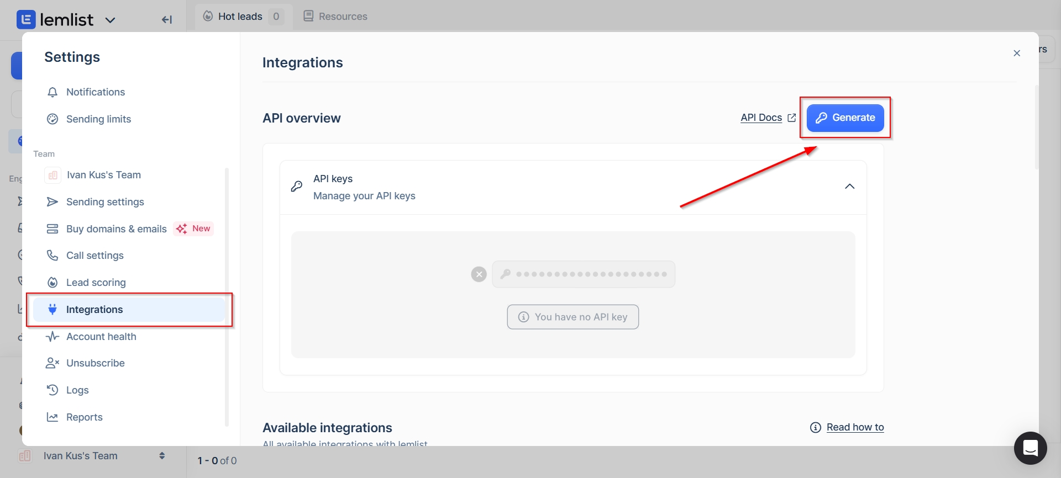The width and height of the screenshot is (1061, 478).
Task: Click the masked API key field
Action: tap(584, 274)
